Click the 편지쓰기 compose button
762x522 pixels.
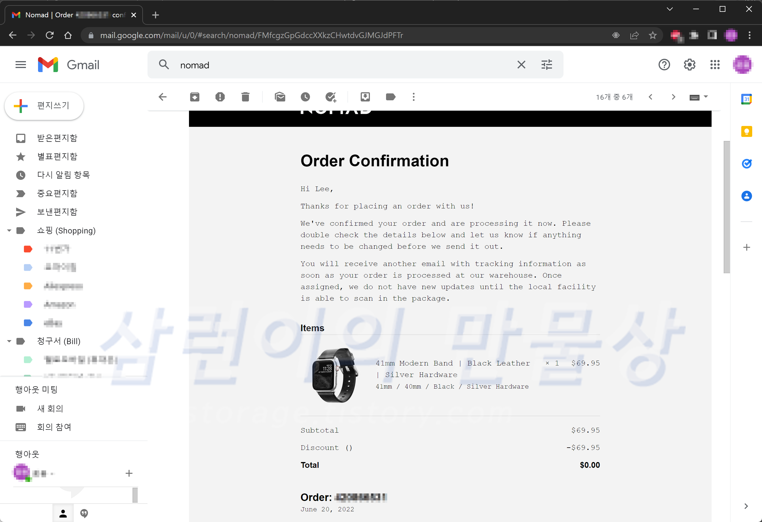coord(44,106)
